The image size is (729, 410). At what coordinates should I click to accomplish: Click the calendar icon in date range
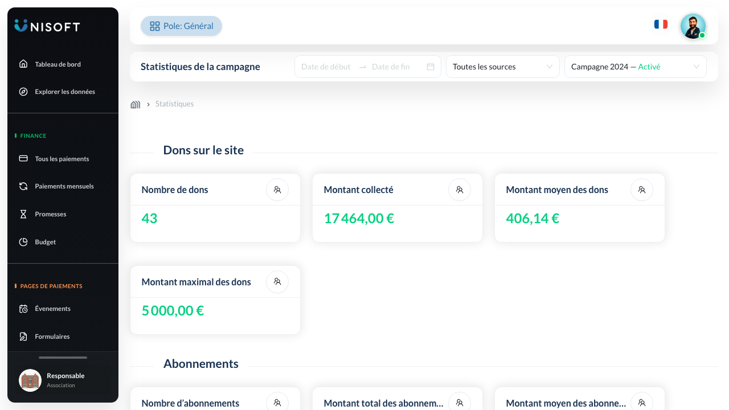[x=431, y=67]
